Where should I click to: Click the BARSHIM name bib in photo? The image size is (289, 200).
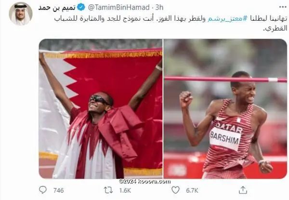click(225, 138)
